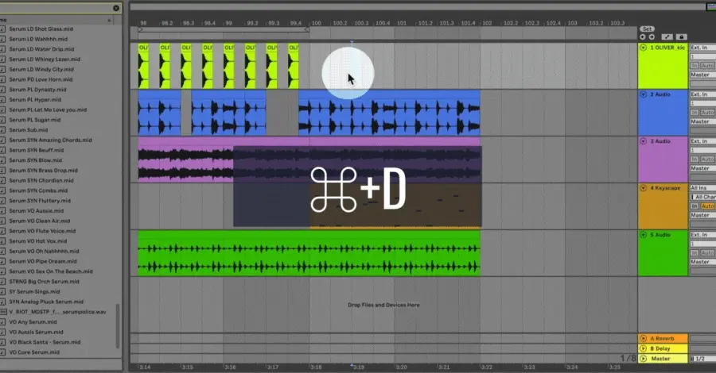Open All Channels dropdown on Keyscape track
716x373 pixels.
702,197
